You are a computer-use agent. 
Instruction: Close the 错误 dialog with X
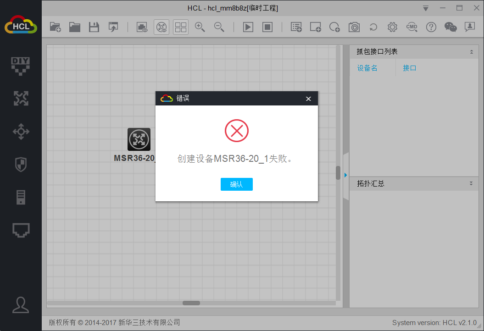pos(308,99)
